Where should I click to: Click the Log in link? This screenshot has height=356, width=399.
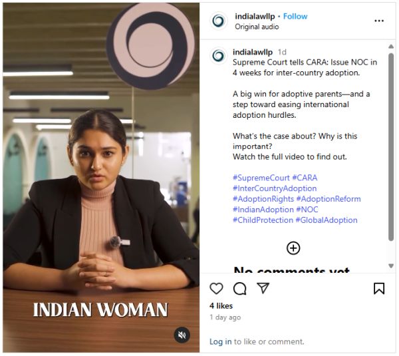point(220,341)
